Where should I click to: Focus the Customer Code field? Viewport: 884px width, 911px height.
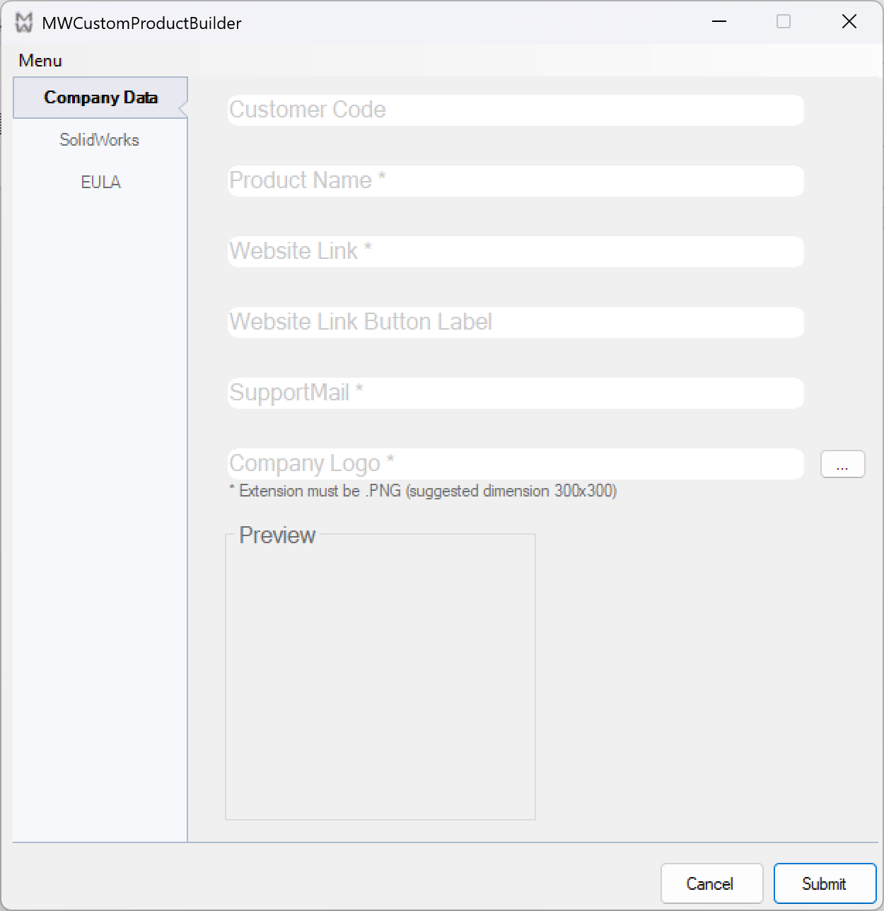pyautogui.click(x=516, y=110)
